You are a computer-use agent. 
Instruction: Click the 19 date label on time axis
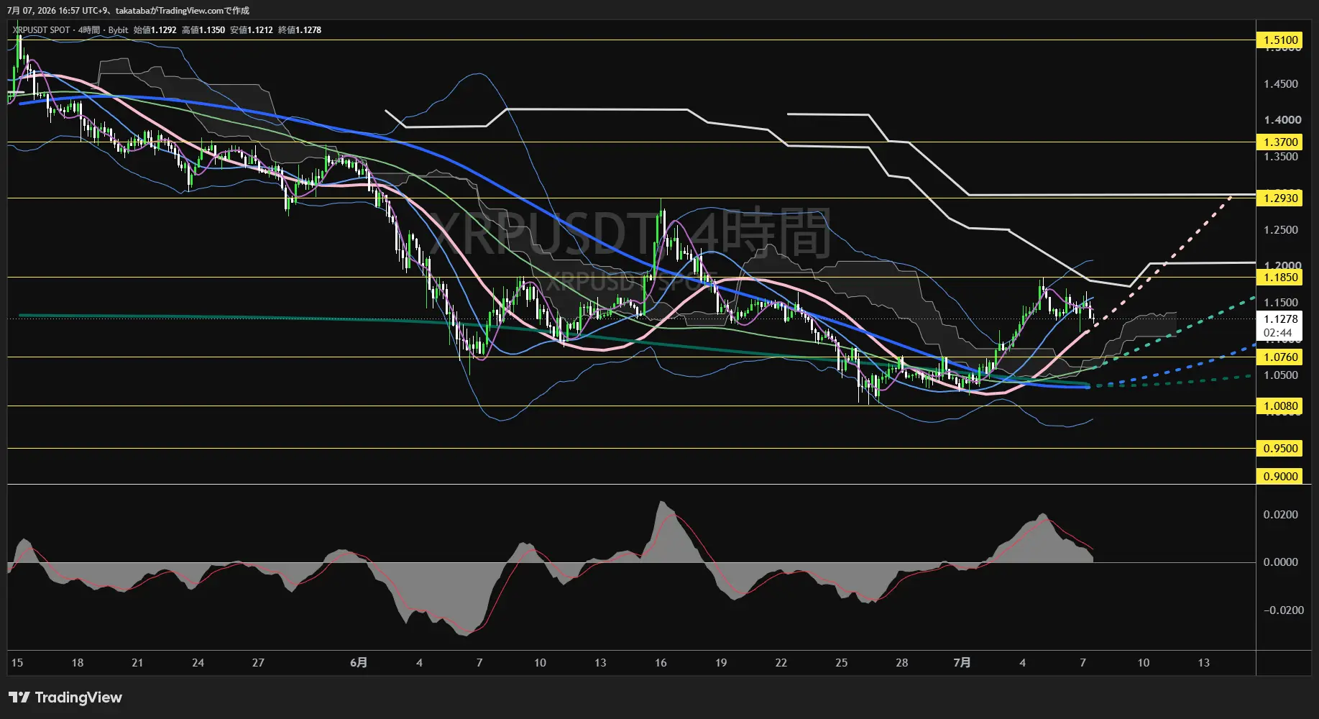click(721, 663)
